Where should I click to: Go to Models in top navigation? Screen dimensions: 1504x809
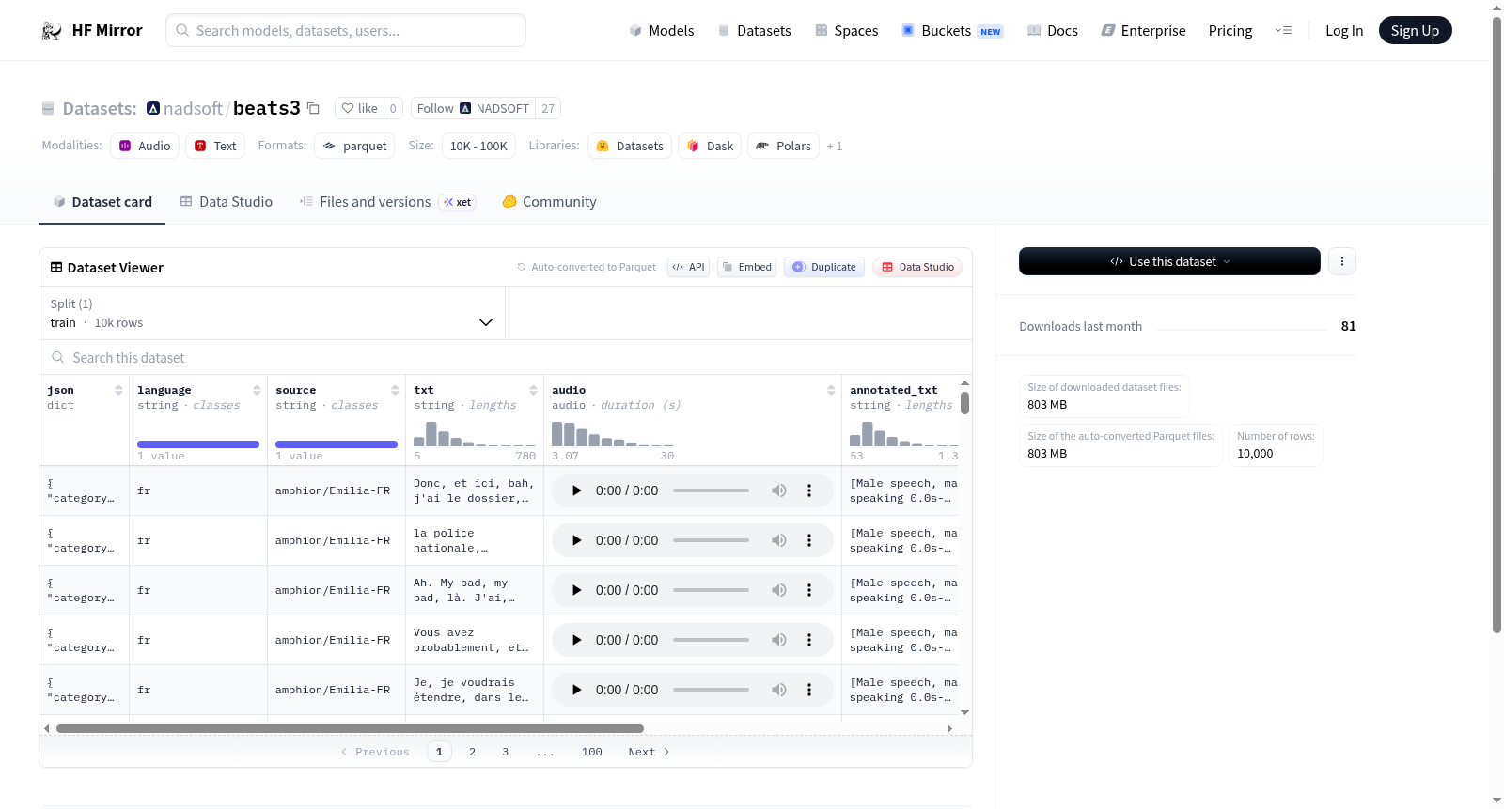[662, 30]
